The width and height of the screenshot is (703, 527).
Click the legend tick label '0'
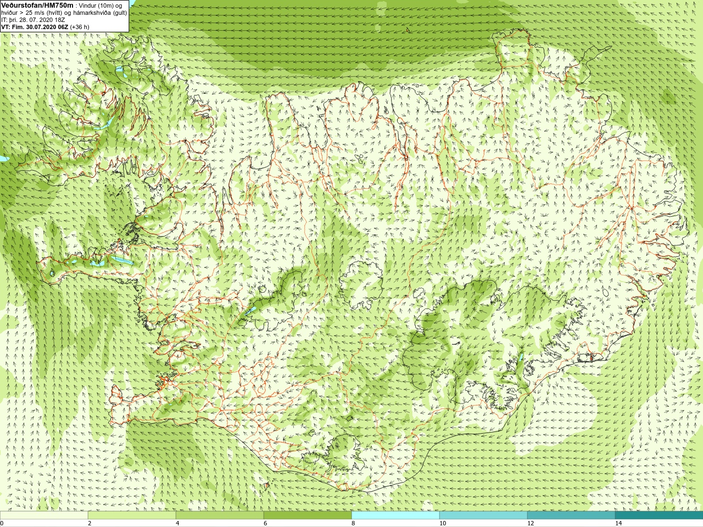(x=2, y=523)
